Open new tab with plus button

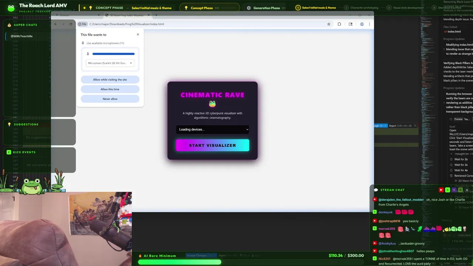pos(156,15)
